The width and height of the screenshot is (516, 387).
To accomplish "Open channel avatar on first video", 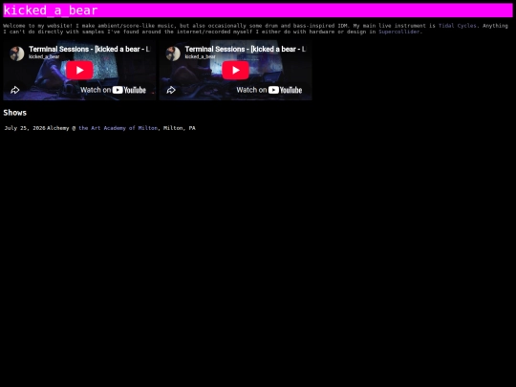I will pyautogui.click(x=17, y=54).
